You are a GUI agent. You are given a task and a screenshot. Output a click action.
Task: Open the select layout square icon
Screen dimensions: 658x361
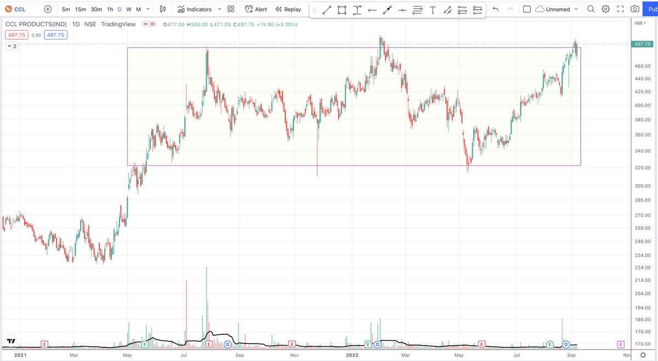click(527, 9)
